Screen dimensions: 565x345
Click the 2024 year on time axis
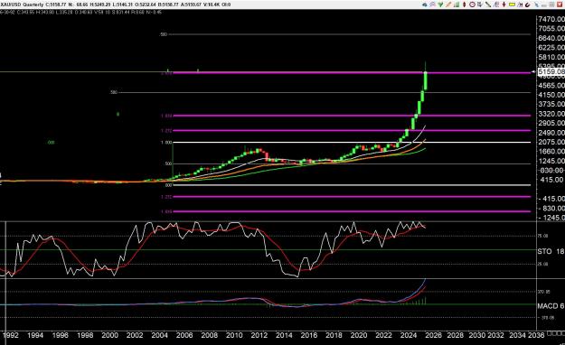409,335
